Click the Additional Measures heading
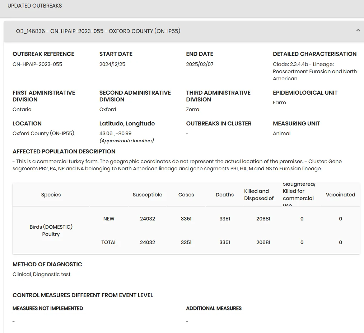The width and height of the screenshot is (364, 333). click(x=214, y=308)
